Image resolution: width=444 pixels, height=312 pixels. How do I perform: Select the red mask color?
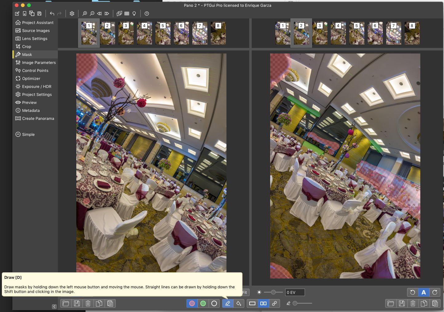point(192,303)
